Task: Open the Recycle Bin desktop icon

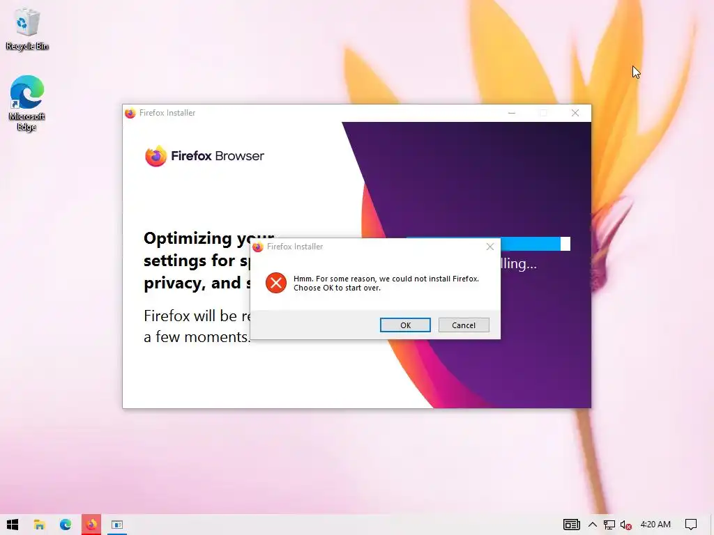Action: click(27, 29)
